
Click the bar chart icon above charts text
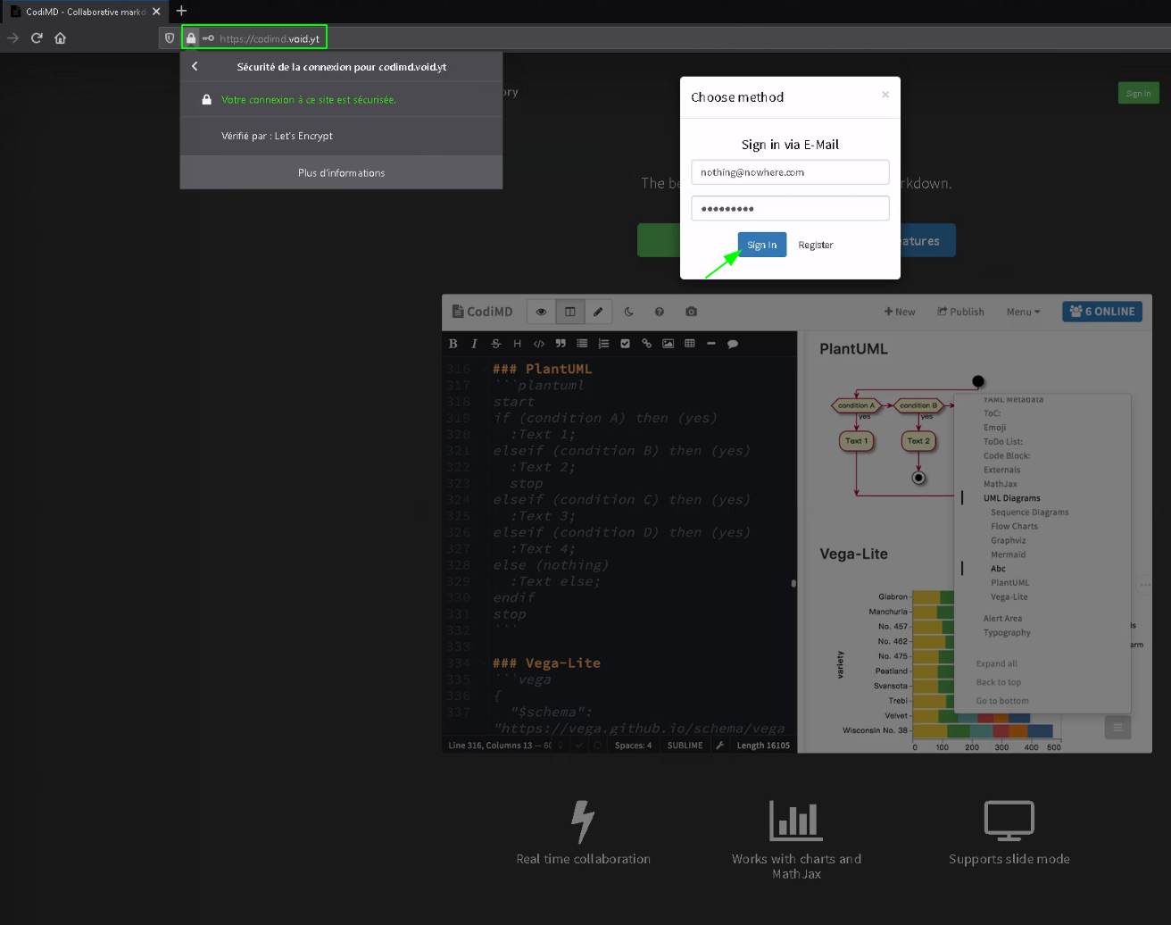(x=795, y=820)
